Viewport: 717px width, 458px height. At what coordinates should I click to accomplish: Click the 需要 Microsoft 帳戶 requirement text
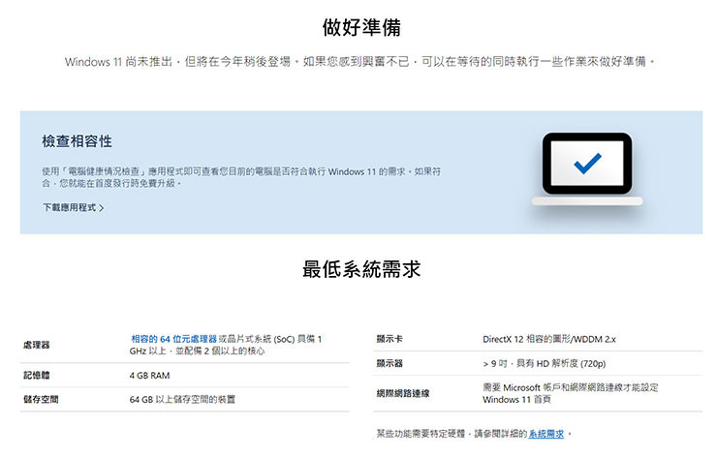coord(571,393)
